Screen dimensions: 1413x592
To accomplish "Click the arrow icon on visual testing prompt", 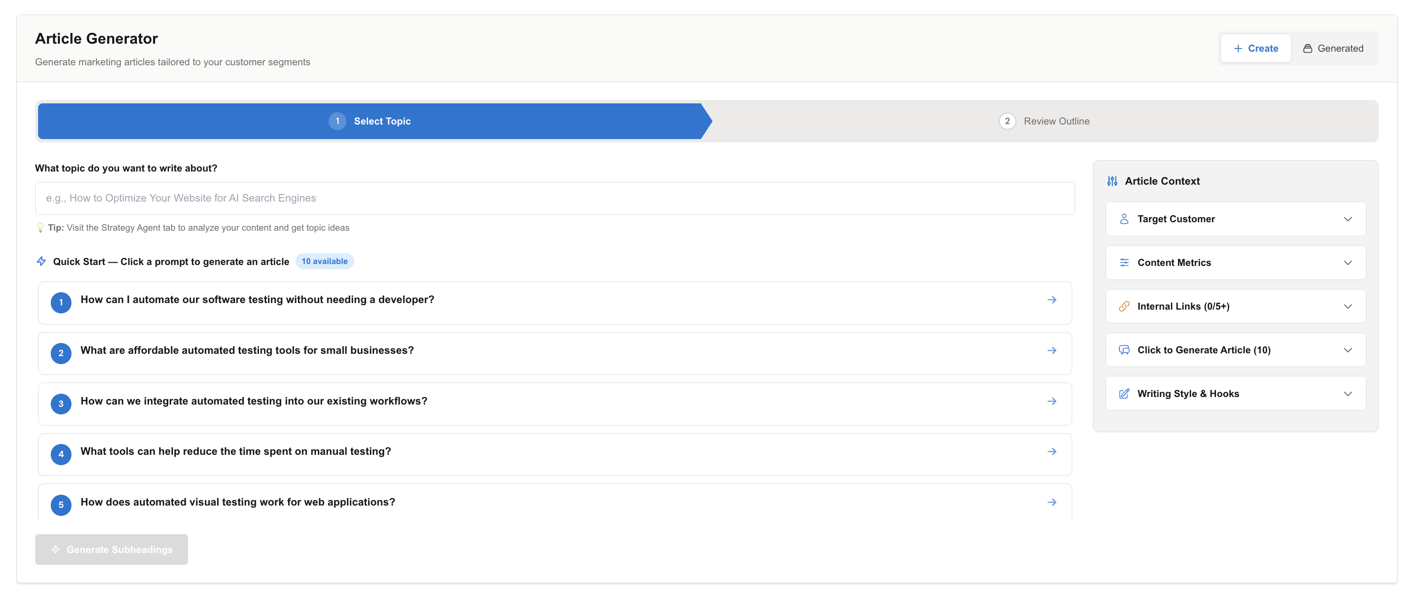I will [x=1052, y=502].
